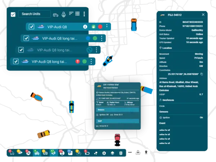Select the motorcycle marker on the map
This screenshot has width=216, height=162.
[x=108, y=60]
